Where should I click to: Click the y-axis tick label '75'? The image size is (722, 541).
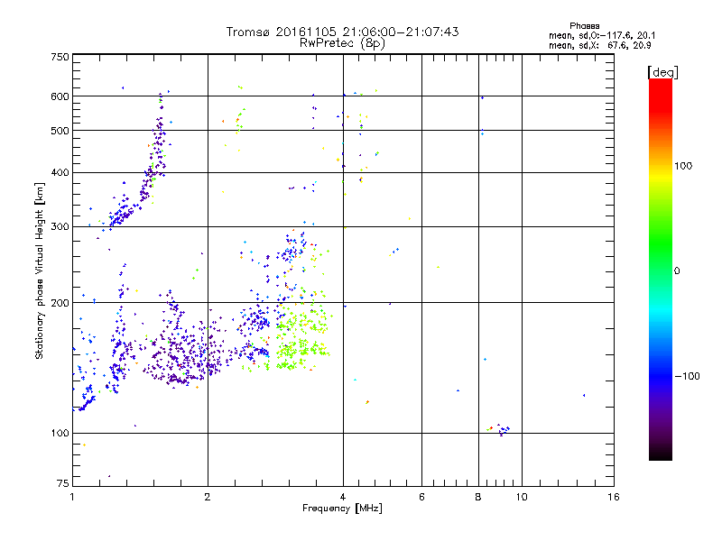click(63, 483)
